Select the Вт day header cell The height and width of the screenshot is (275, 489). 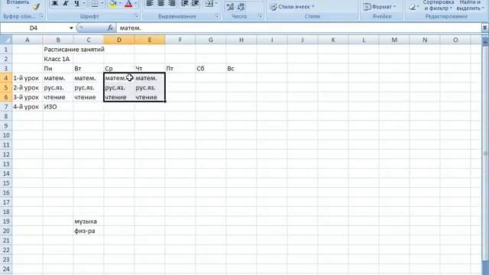coord(89,69)
